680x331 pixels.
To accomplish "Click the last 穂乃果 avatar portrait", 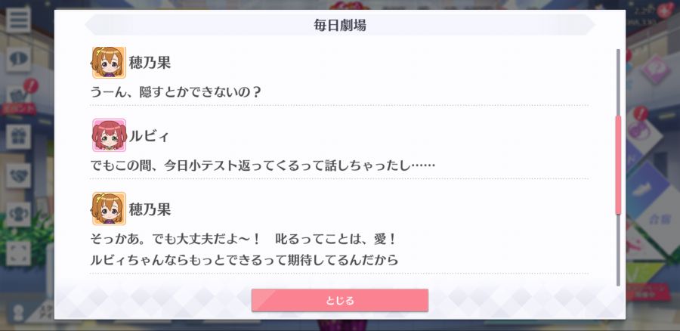I will [109, 209].
